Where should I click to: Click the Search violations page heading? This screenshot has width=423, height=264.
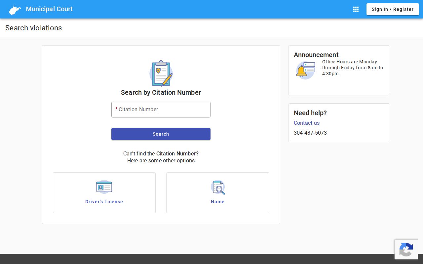(34, 28)
